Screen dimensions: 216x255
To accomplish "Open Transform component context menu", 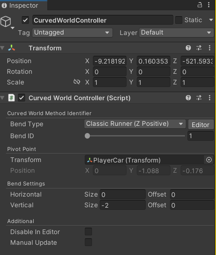I will (210, 48).
